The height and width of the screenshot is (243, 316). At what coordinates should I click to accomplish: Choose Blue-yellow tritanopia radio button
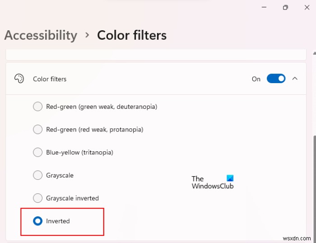coord(38,152)
